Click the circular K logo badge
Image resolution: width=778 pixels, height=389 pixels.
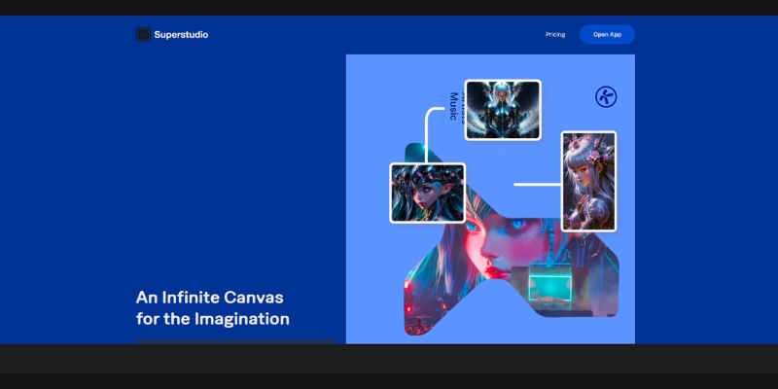coord(606,96)
